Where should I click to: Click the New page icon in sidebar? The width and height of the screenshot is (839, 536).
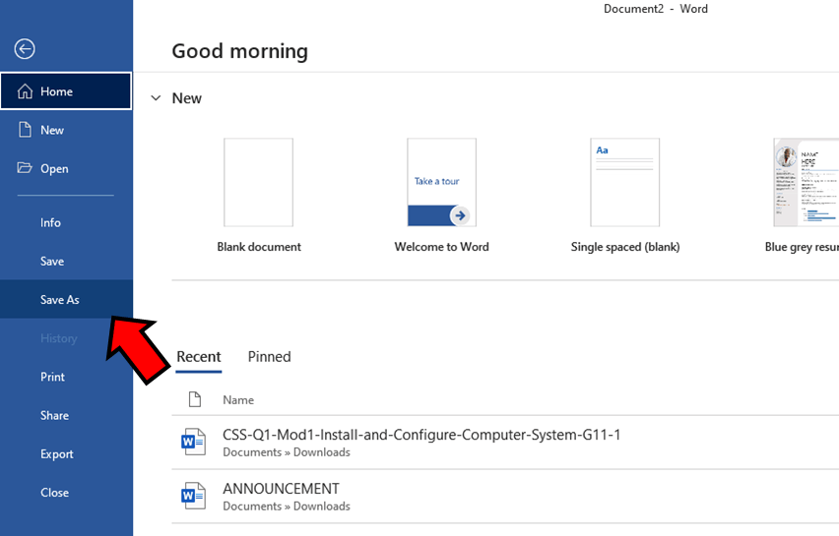[25, 130]
